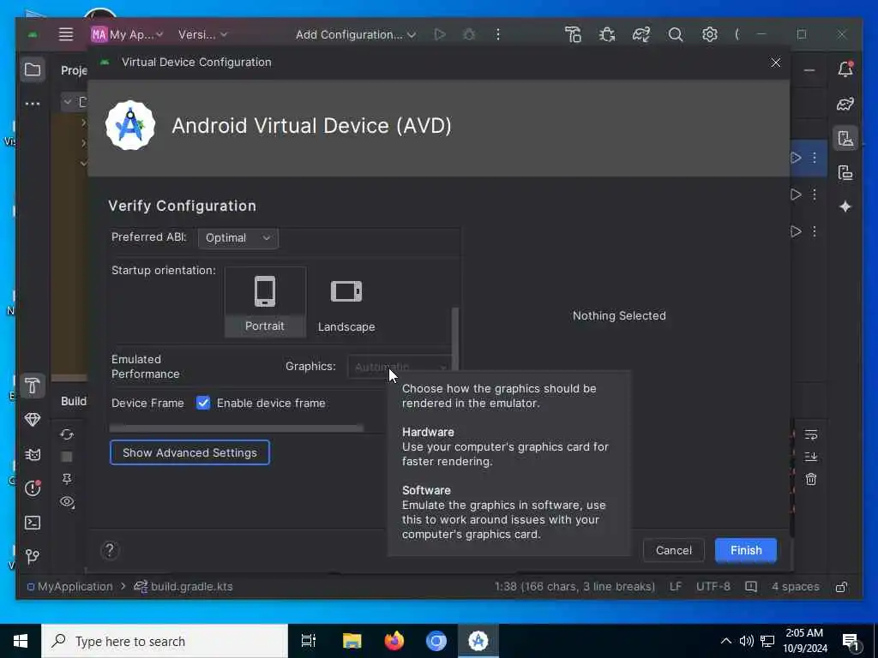Click the Sync Project with Gradle icon
Viewport: 878px width, 658px height.
(x=641, y=34)
